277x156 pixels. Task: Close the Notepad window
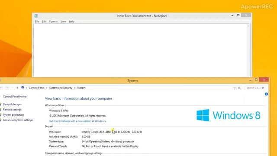pyautogui.click(x=246, y=15)
